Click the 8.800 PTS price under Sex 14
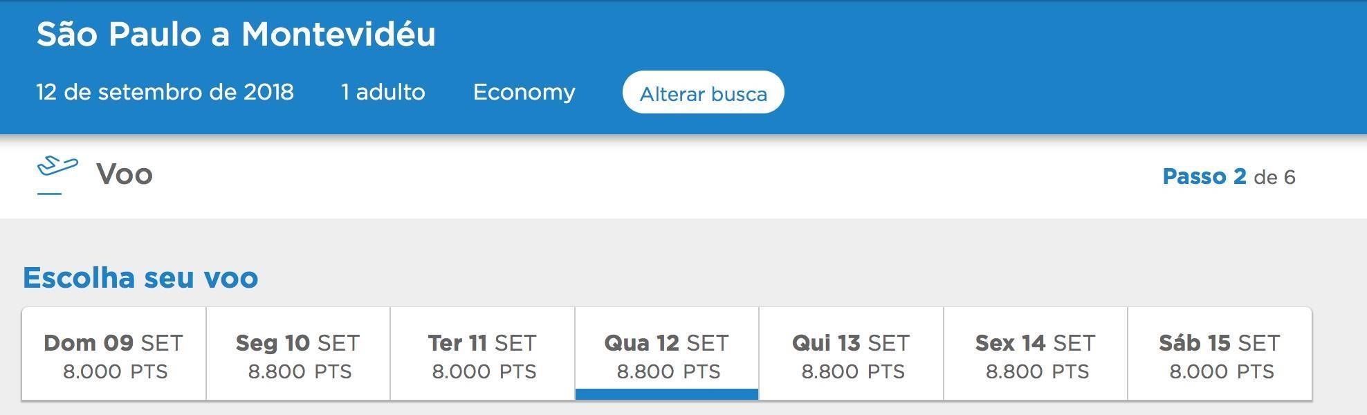The image size is (1367, 415). click(1037, 372)
